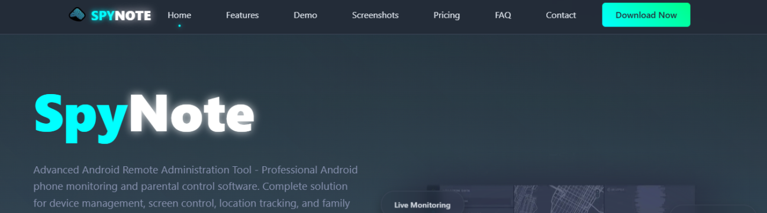The width and height of the screenshot is (767, 213).
Task: Navigate to Screenshots section
Action: [375, 15]
